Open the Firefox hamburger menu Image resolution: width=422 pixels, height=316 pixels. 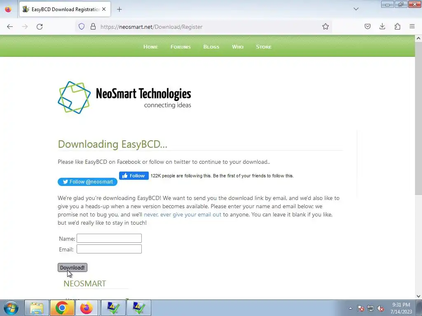point(412,26)
